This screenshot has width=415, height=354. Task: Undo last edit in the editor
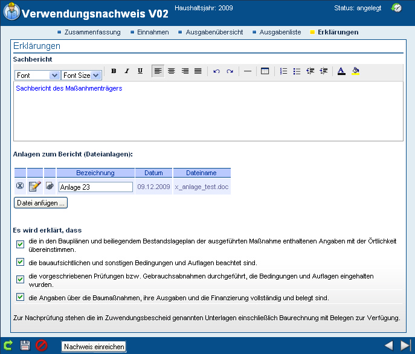pos(216,71)
